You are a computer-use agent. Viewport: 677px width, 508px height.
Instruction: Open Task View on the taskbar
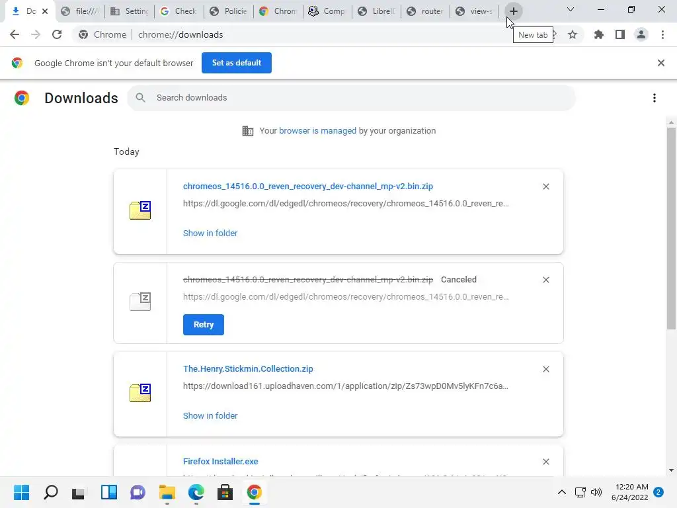click(79, 492)
